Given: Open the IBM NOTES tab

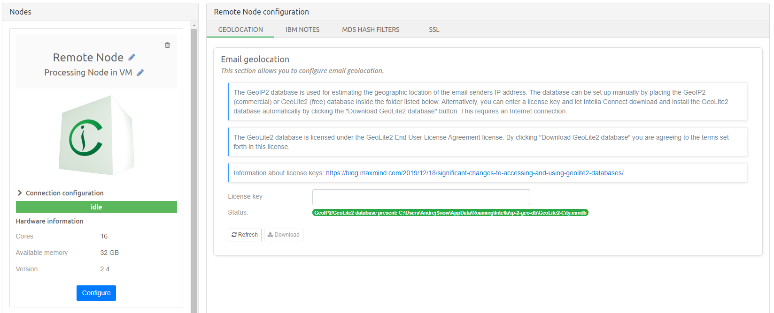Looking at the screenshot, I should coord(302,30).
